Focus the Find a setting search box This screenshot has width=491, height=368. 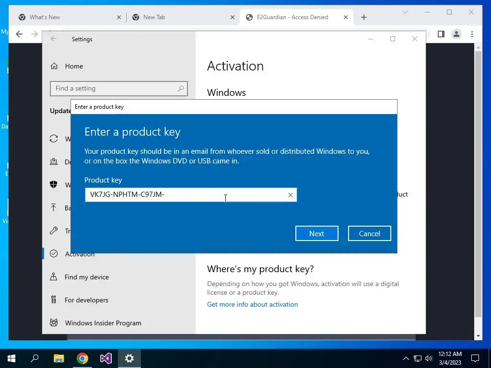(119, 89)
